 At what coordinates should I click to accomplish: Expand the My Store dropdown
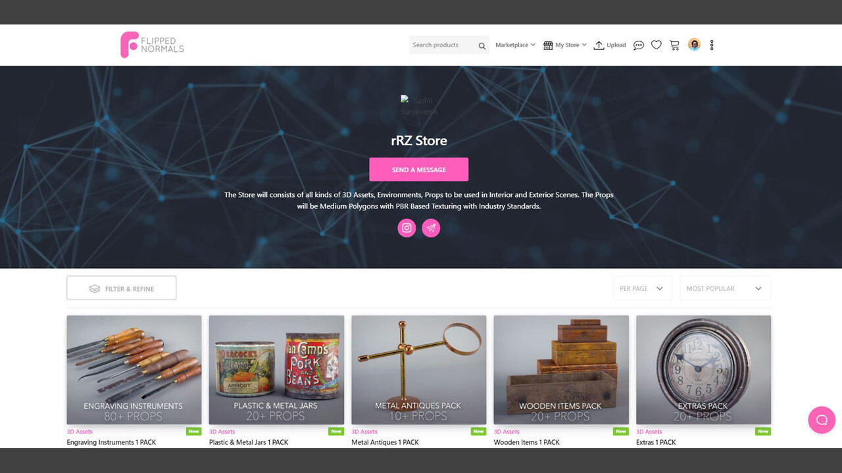pos(565,45)
